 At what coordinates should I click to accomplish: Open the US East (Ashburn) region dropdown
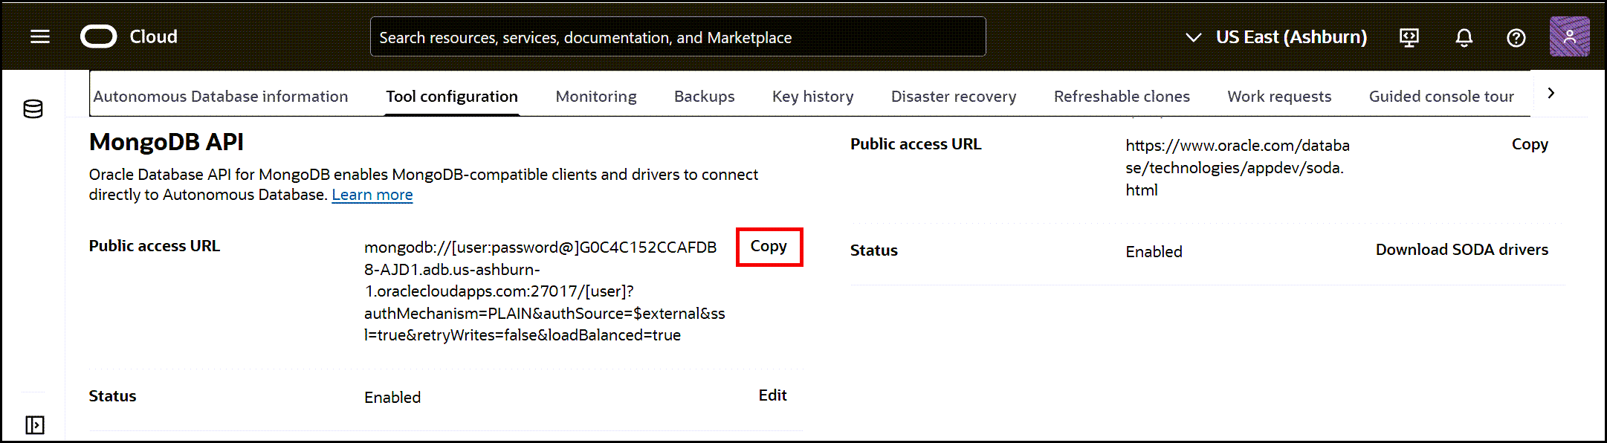[x=1276, y=37]
